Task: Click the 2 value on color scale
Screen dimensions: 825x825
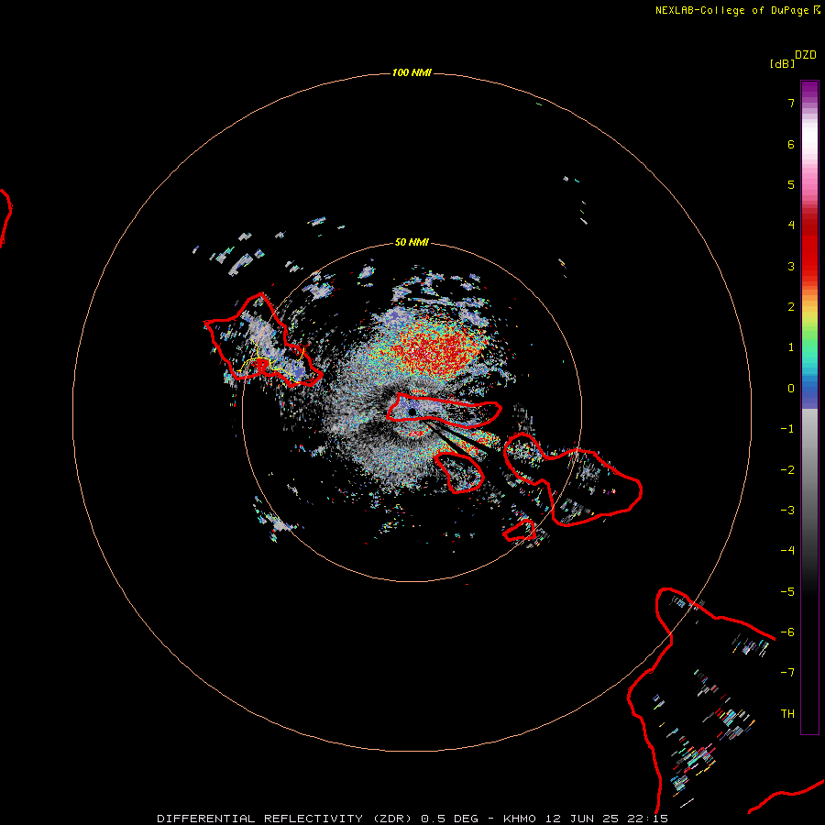Action: pos(791,307)
